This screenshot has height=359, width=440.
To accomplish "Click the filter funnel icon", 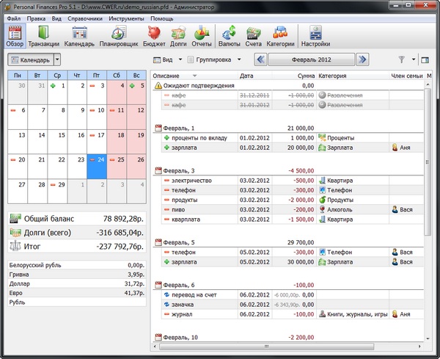I will pyautogui.click(x=401, y=59).
